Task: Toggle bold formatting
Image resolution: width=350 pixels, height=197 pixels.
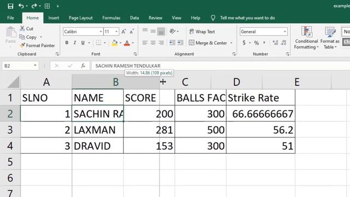Action: coord(67,43)
